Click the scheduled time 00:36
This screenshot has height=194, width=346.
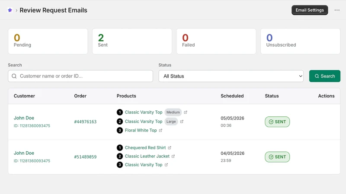[x=226, y=125]
